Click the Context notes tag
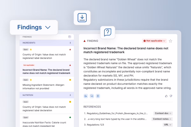The image size is (191, 127). tap(162, 119)
